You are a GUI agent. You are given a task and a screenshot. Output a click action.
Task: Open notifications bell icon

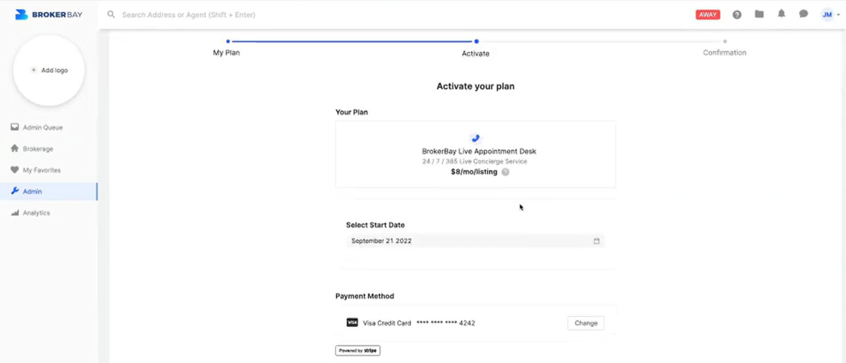(x=781, y=14)
